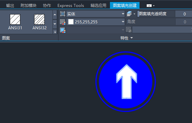Click the hatch pattern scale field
The height and width of the screenshot is (123, 192).
click(162, 30)
